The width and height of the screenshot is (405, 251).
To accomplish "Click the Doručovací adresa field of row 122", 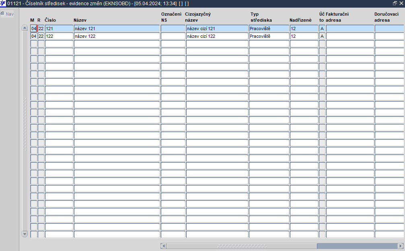I will tap(390, 36).
